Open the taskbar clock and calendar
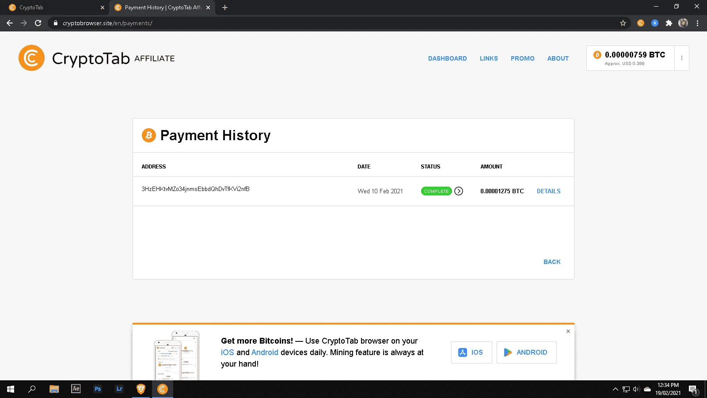Viewport: 707px width, 398px height. (668, 389)
